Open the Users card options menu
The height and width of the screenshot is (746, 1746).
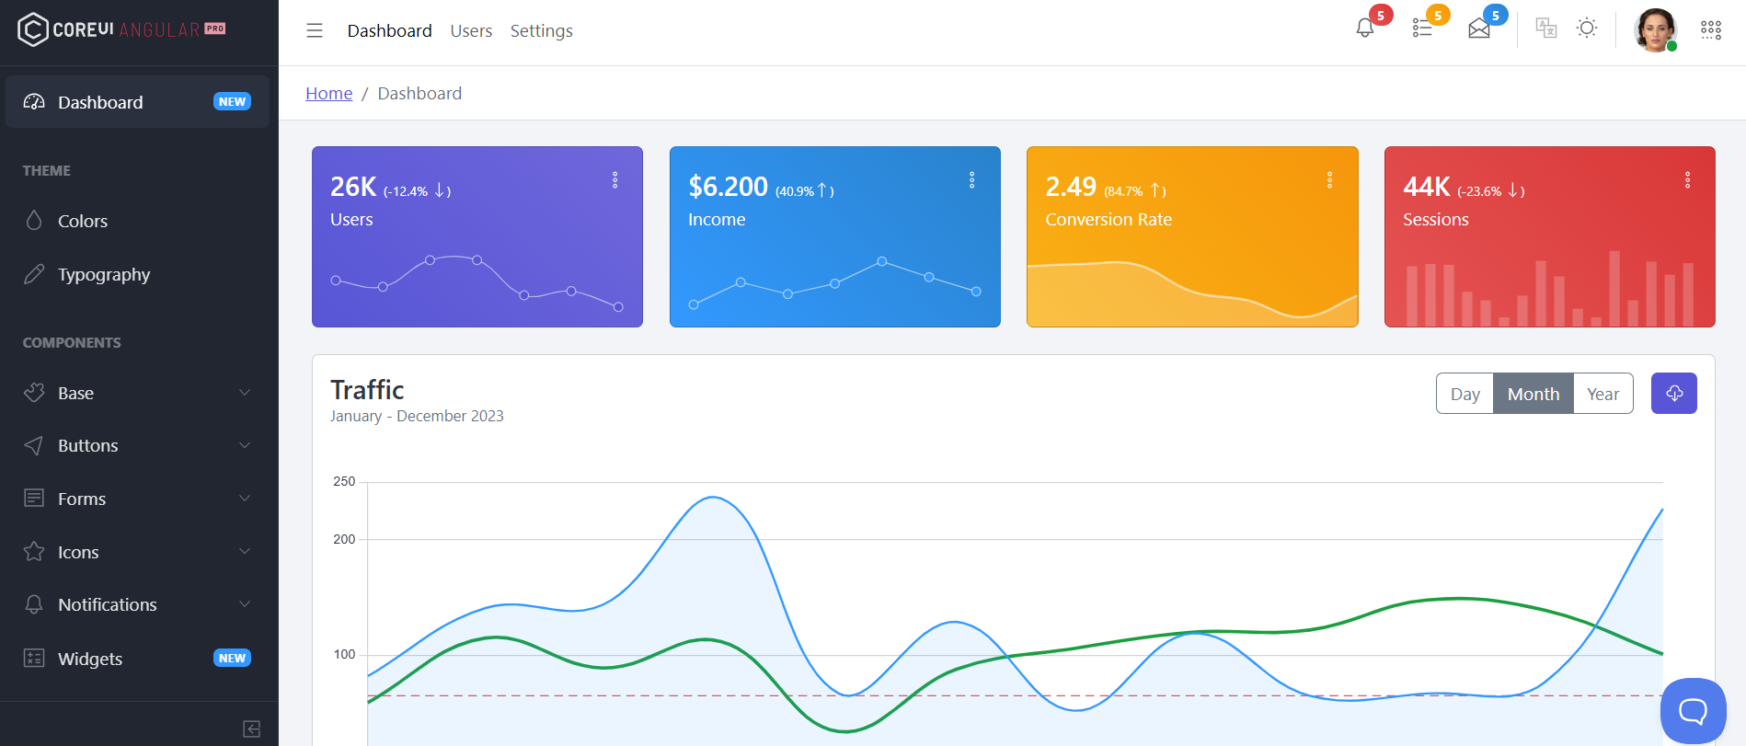[x=615, y=180]
